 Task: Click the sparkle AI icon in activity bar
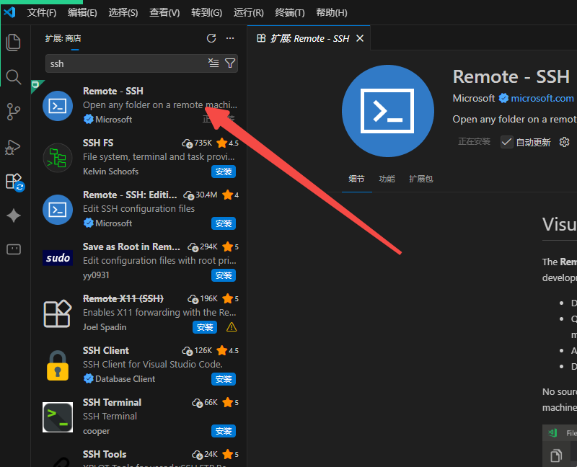(14, 215)
